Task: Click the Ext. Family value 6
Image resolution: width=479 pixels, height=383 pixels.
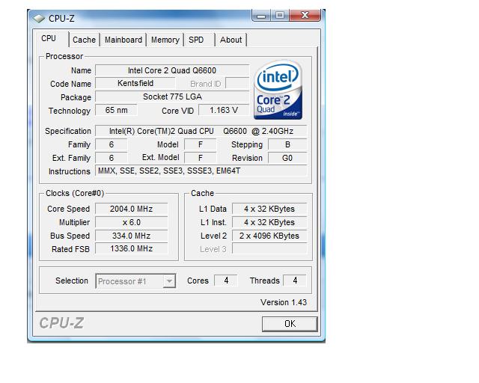Action: click(x=112, y=158)
